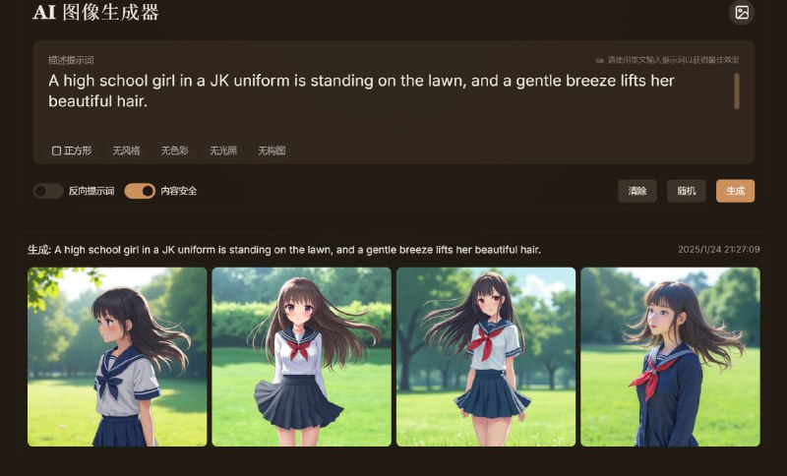This screenshot has height=476, width=787.
Task: Expand the 无色彩 color dropdown
Action: click(x=174, y=150)
